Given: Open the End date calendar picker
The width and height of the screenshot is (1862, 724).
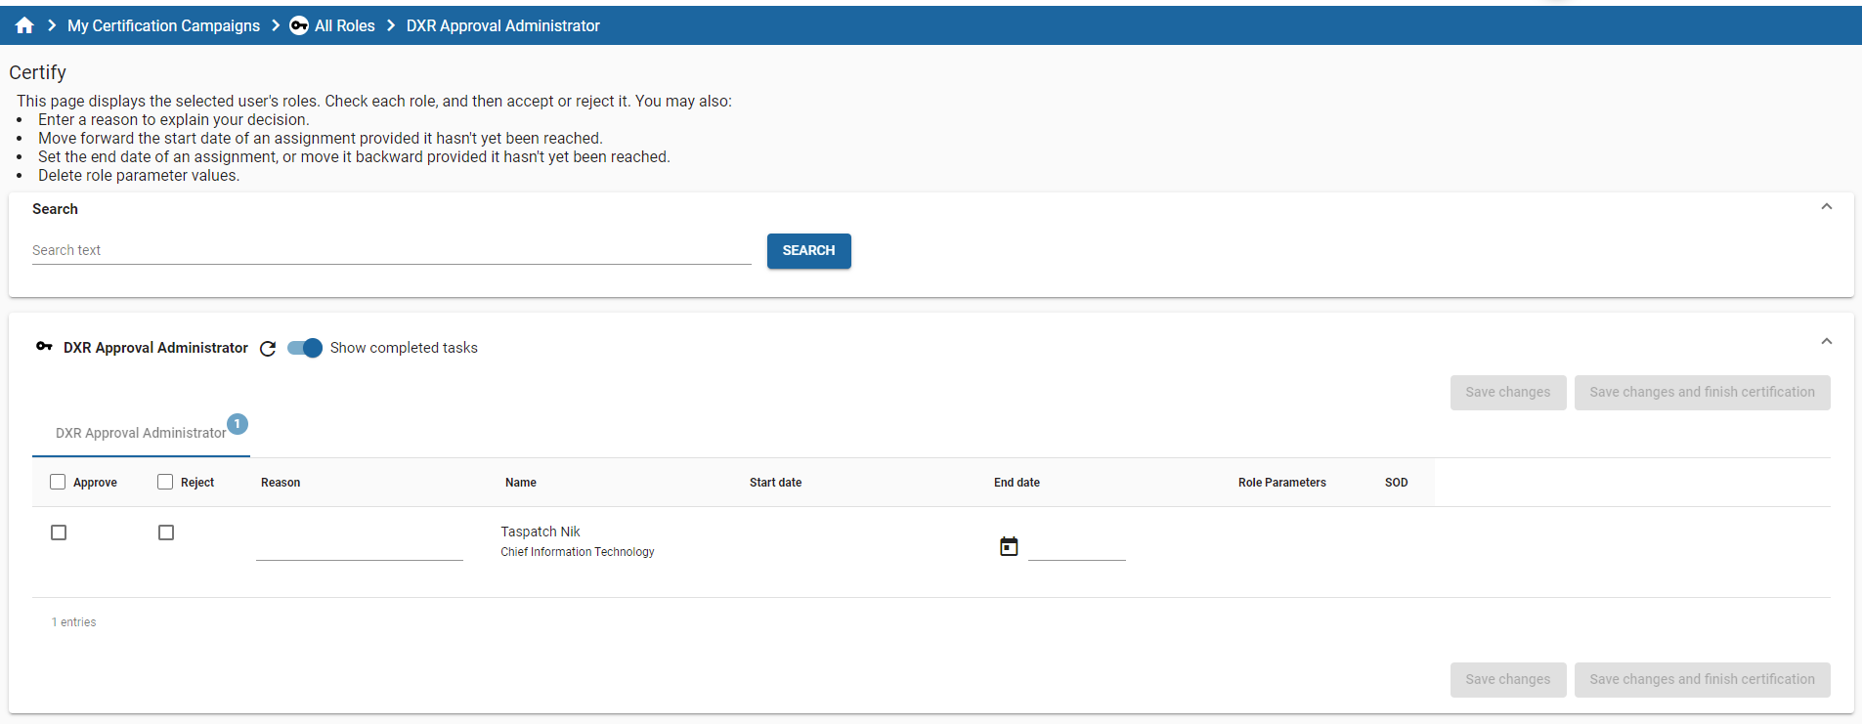Looking at the screenshot, I should (1009, 546).
